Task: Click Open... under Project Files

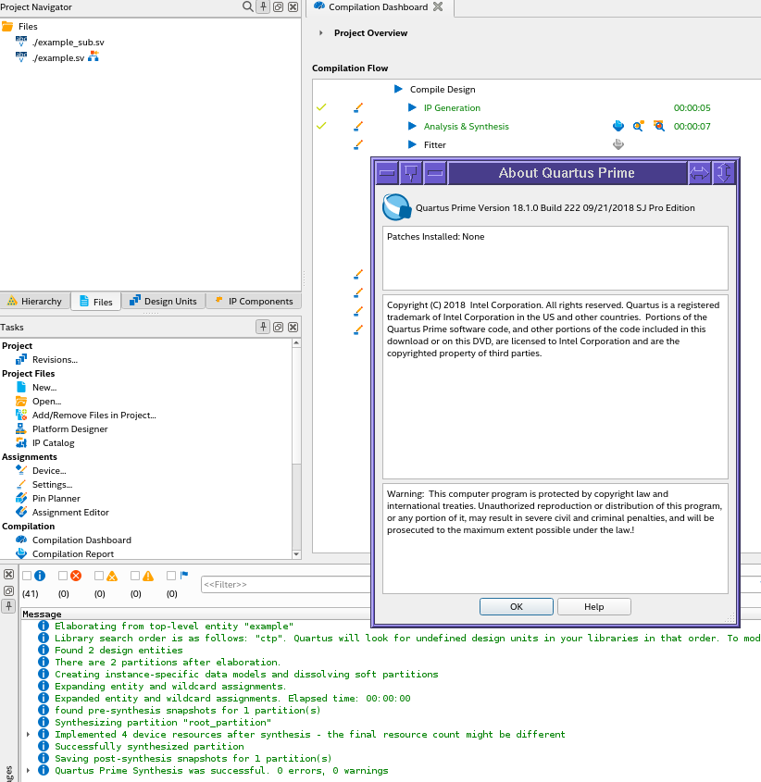Action: 47,402
